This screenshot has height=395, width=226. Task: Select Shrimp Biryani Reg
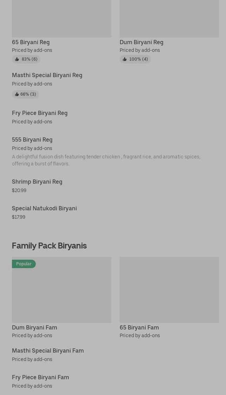click(x=37, y=182)
